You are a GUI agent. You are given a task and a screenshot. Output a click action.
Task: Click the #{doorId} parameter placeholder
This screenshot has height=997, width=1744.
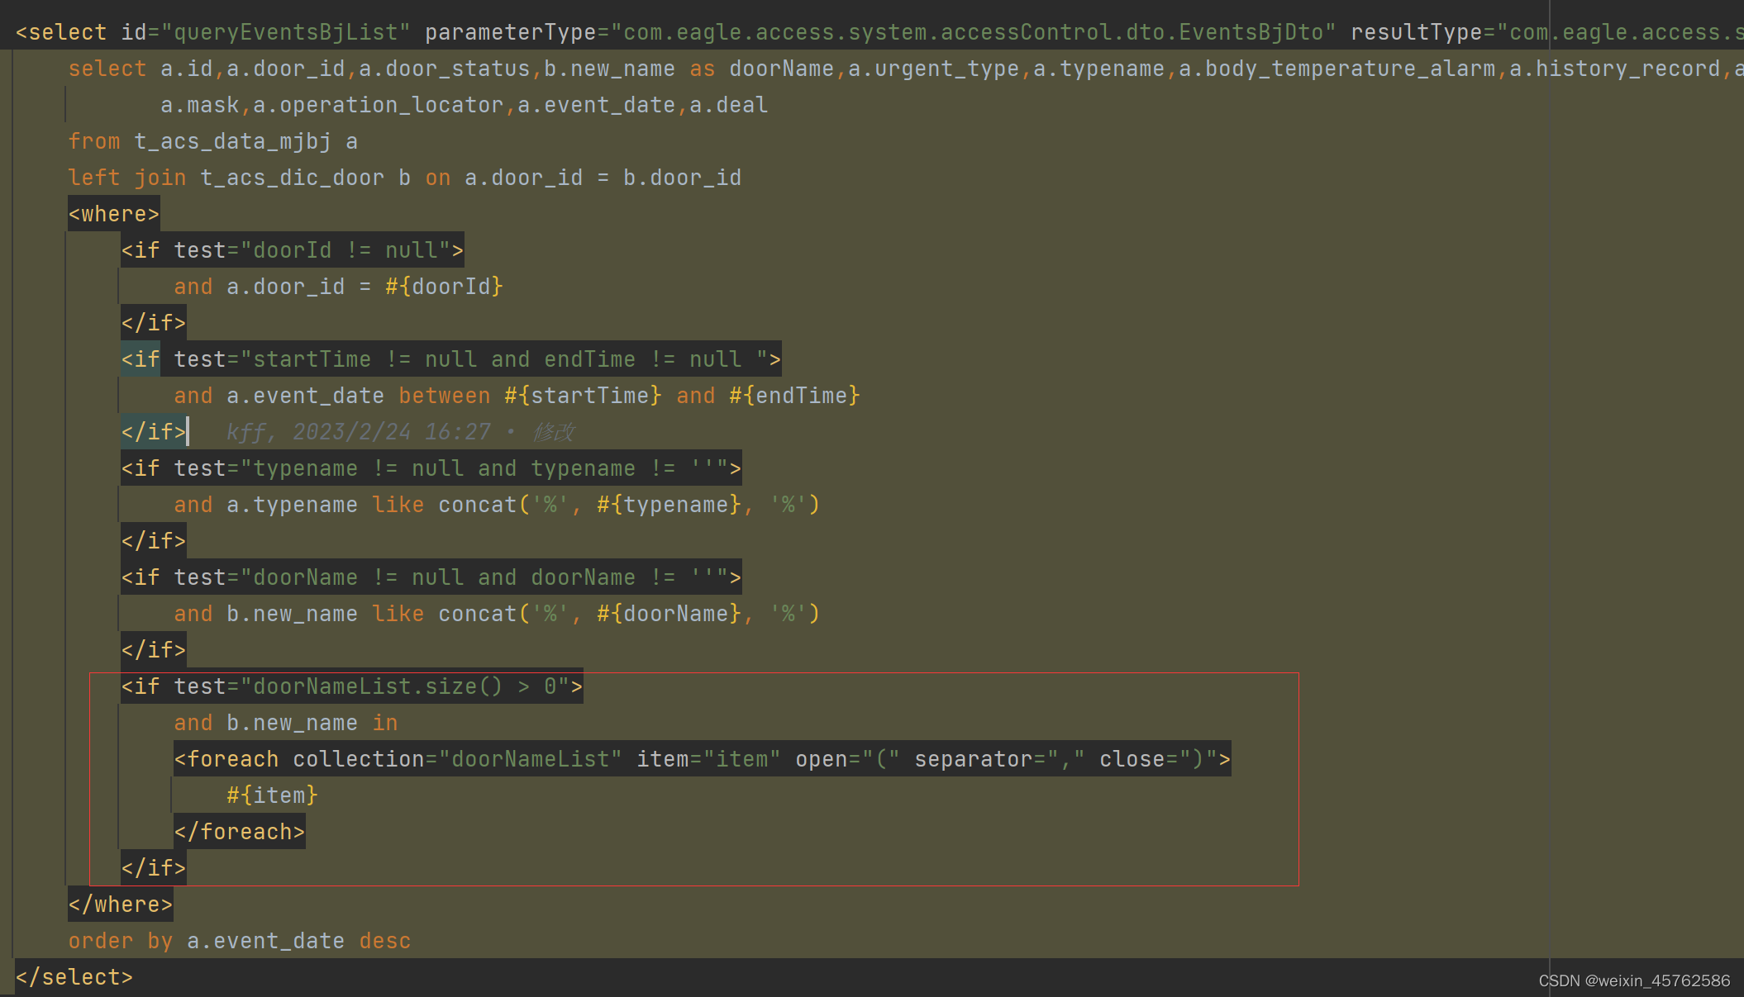click(444, 287)
